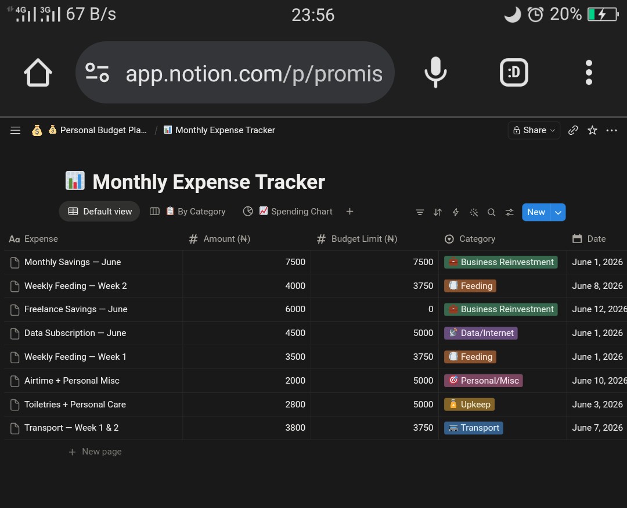Click date June 3, 2026

click(x=597, y=405)
